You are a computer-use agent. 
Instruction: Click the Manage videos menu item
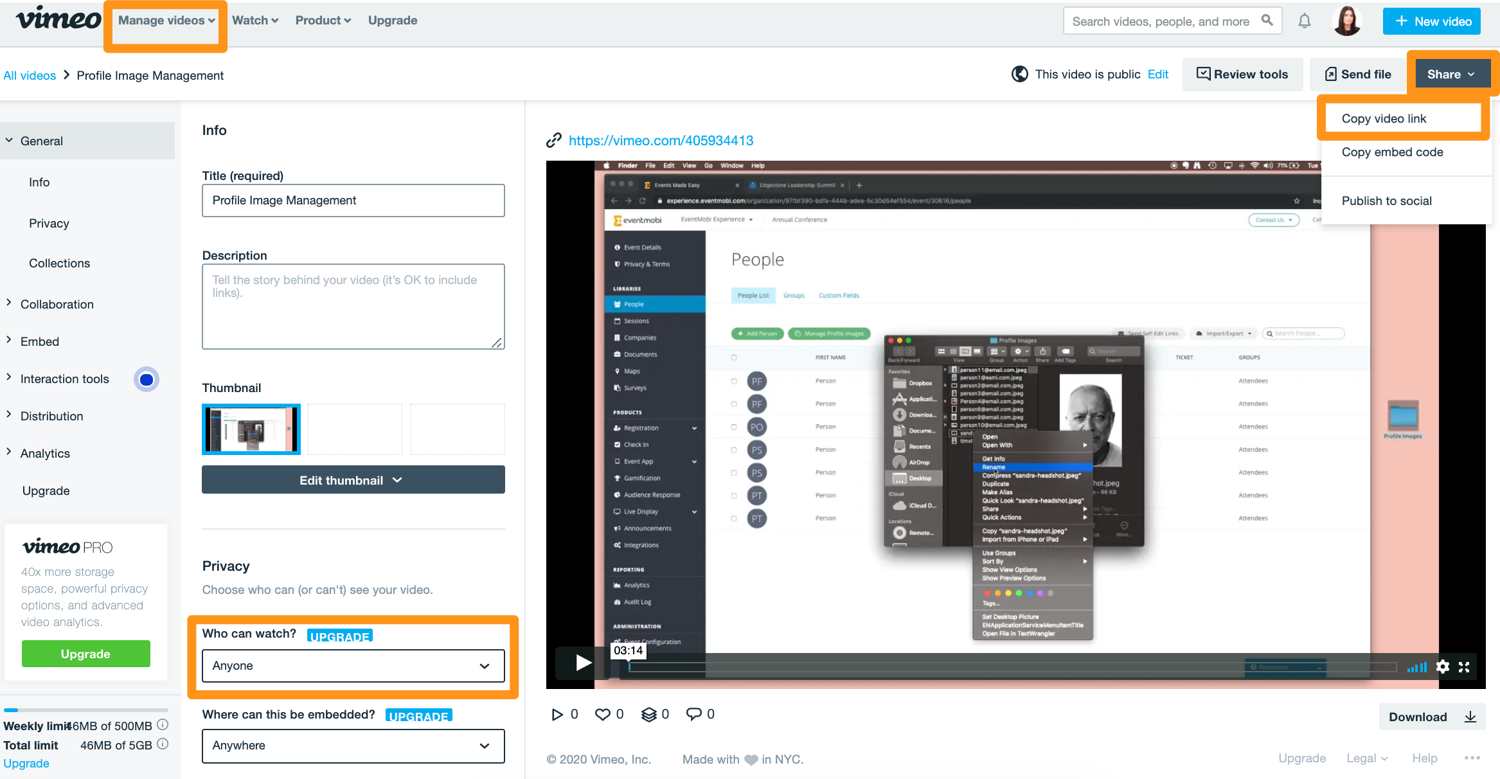(x=165, y=20)
